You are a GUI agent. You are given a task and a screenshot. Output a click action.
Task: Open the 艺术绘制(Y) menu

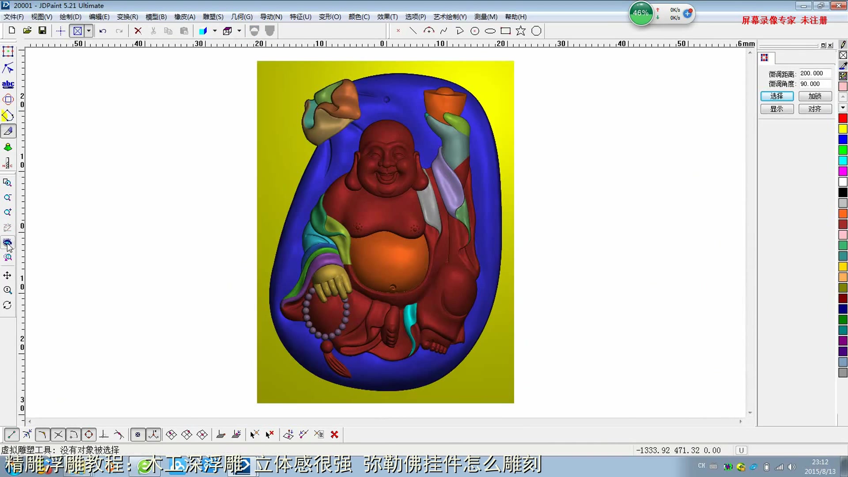[450, 17]
